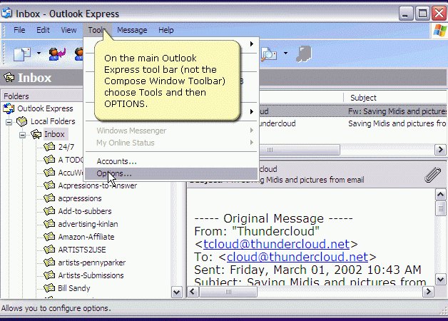
Task: Select the Local Folders tree item
Action: click(x=53, y=121)
